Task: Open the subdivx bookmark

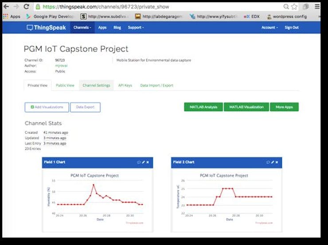Action: [105, 16]
